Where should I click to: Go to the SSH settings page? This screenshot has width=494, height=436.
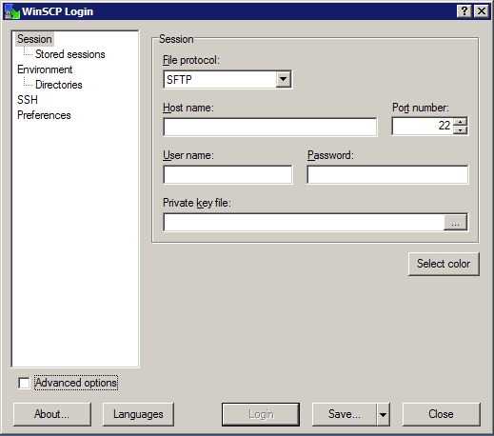pyautogui.click(x=28, y=100)
